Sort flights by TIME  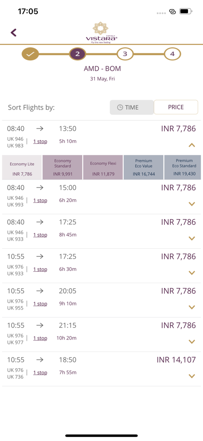point(131,108)
